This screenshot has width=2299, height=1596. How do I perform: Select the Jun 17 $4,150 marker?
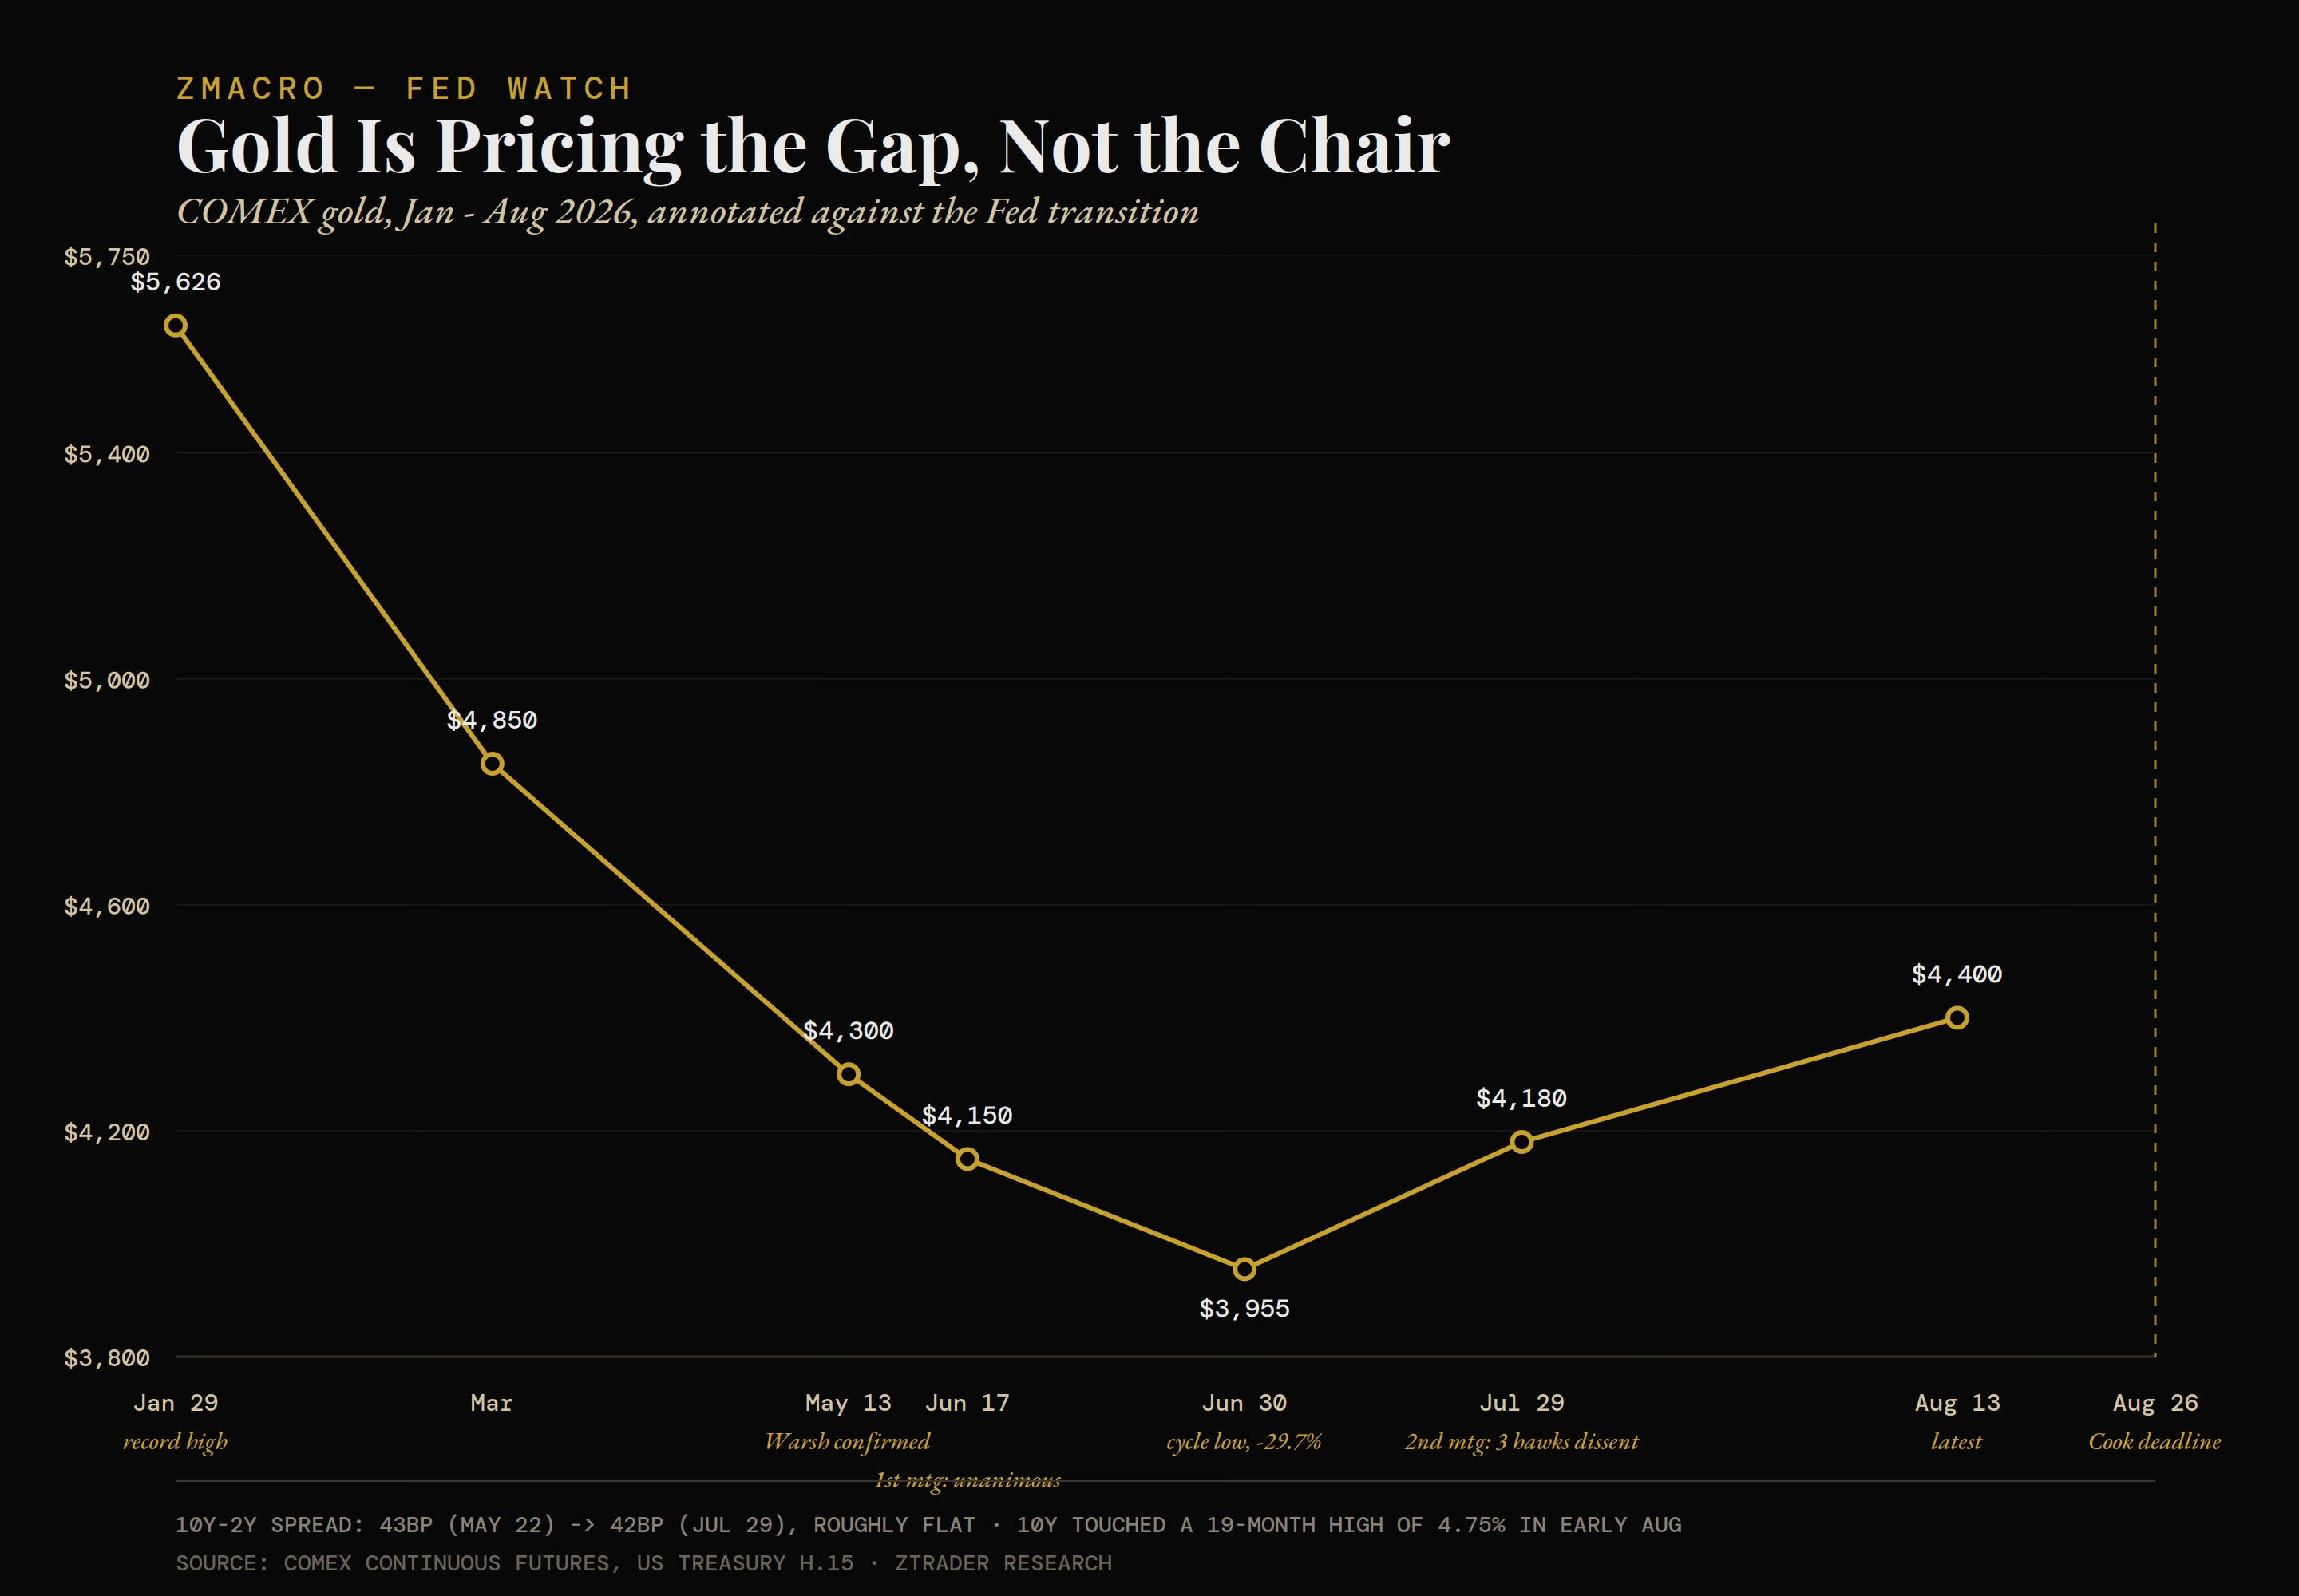point(967,1159)
